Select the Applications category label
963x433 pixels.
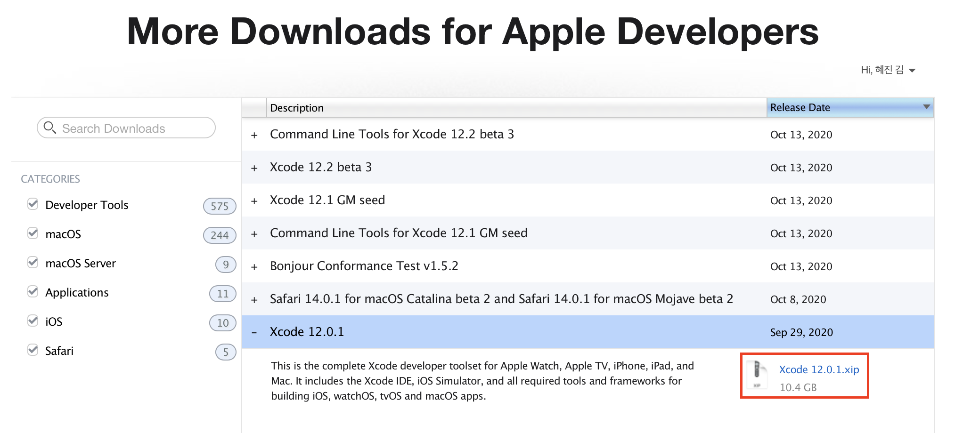pyautogui.click(x=77, y=293)
